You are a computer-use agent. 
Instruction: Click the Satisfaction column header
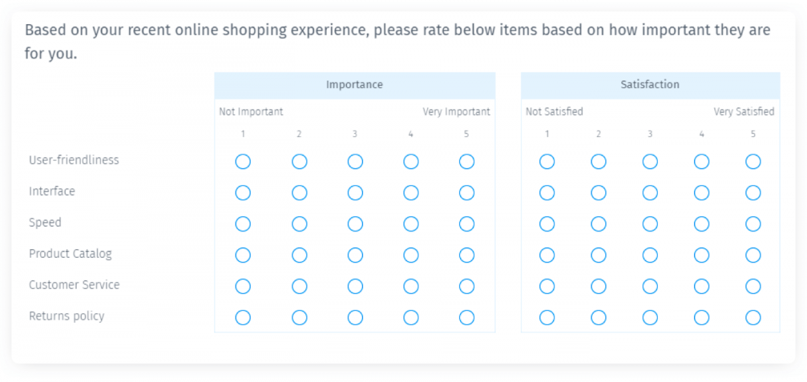click(650, 85)
